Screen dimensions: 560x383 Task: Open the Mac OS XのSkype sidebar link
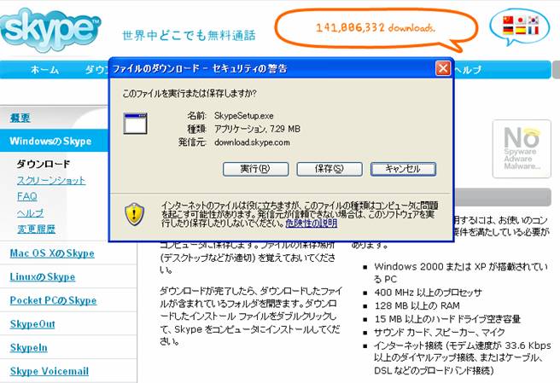[x=52, y=253]
